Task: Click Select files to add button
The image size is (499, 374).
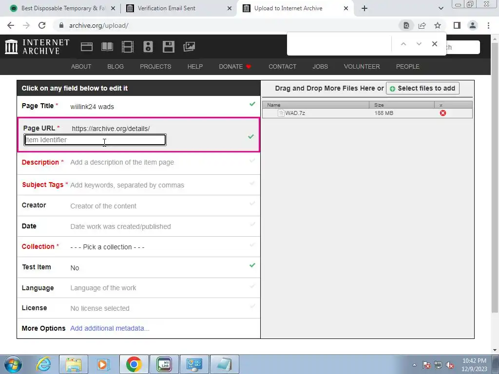Action: tap(422, 89)
